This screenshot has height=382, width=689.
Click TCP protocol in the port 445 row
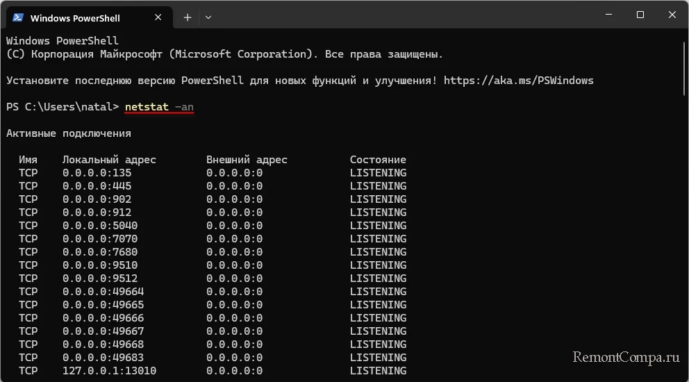(x=28, y=186)
